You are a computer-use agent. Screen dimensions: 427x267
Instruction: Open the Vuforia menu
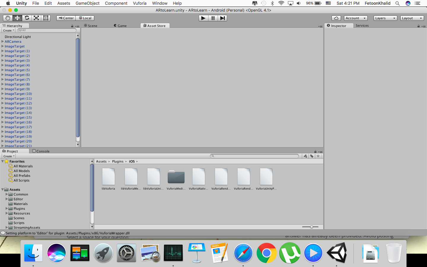tap(140, 3)
